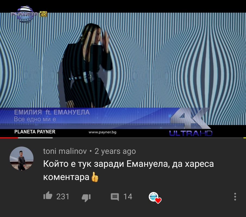Seek on the red video progress bar
Viewport: 246px width, 217px height.
(x=9, y=138)
